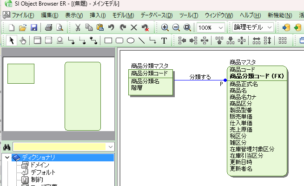This screenshot has height=186, width=304.
Task: Open the ファイル(F) menu
Action: [x=23, y=15]
